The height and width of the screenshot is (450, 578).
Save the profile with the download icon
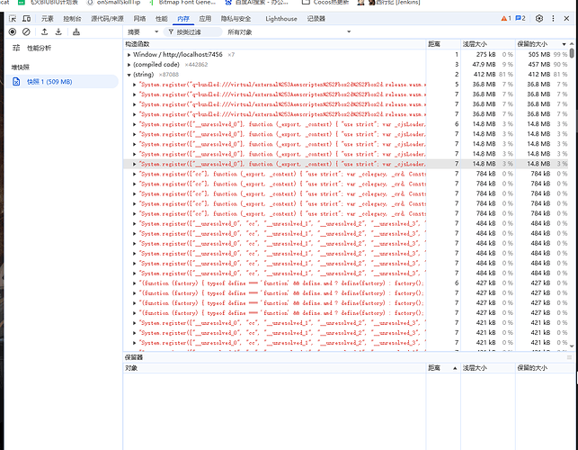tap(58, 31)
